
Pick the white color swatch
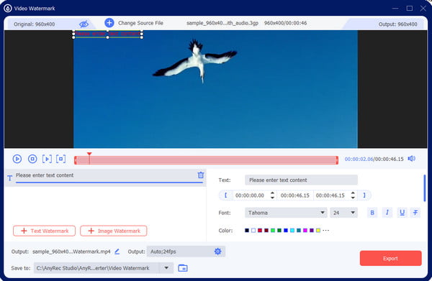click(253, 231)
